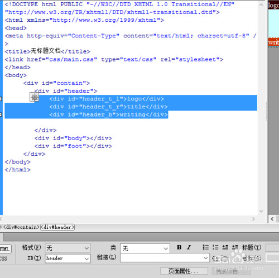Toggle Italic formatting
Screen dimensions: 279x278
[x=189, y=247]
